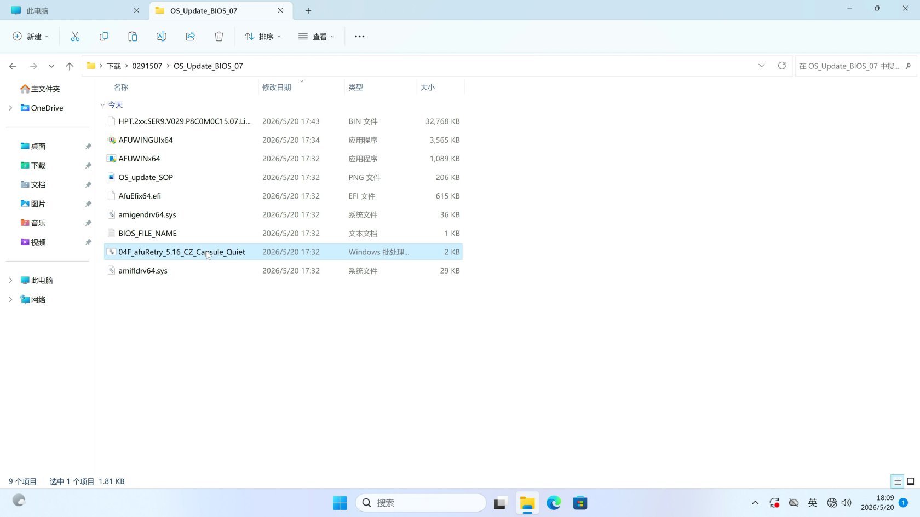The height and width of the screenshot is (517, 920).
Task: Click the taskbar search box
Action: pos(421,503)
